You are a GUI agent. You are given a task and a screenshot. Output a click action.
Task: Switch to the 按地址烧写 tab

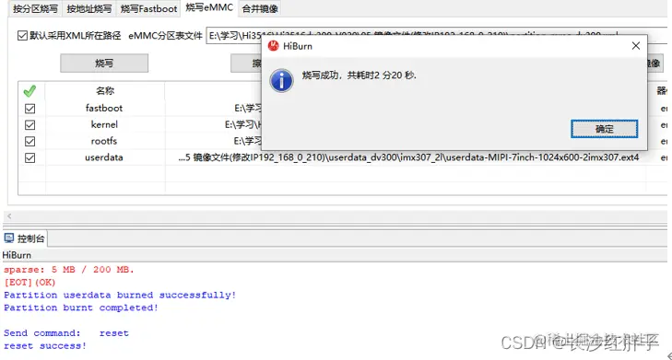[89, 9]
